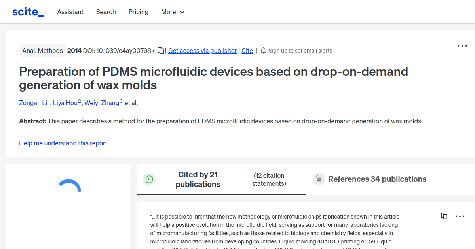Click the Anal. Methods journal badge

click(42, 51)
